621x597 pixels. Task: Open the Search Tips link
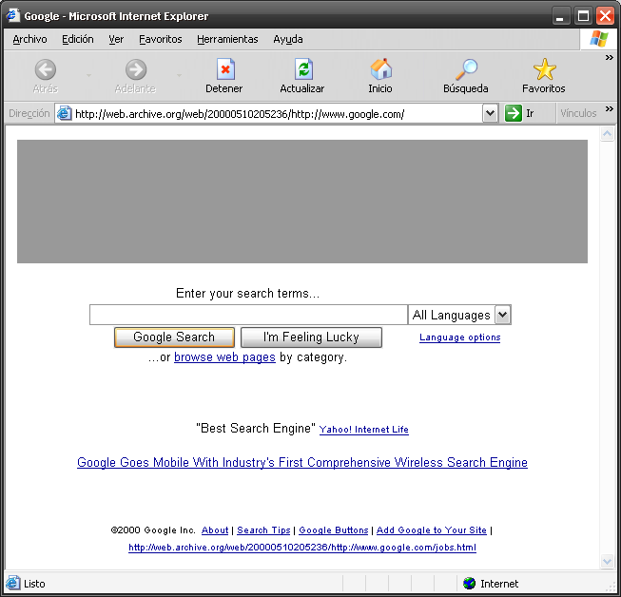coord(263,530)
